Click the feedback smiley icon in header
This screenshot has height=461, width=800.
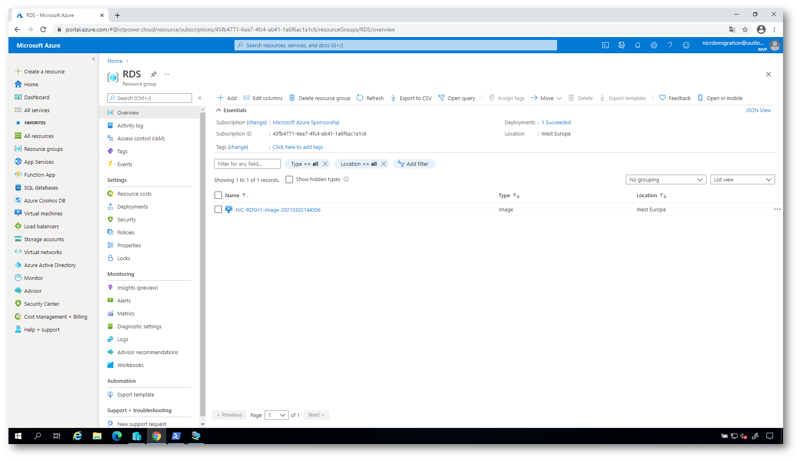[x=686, y=45]
